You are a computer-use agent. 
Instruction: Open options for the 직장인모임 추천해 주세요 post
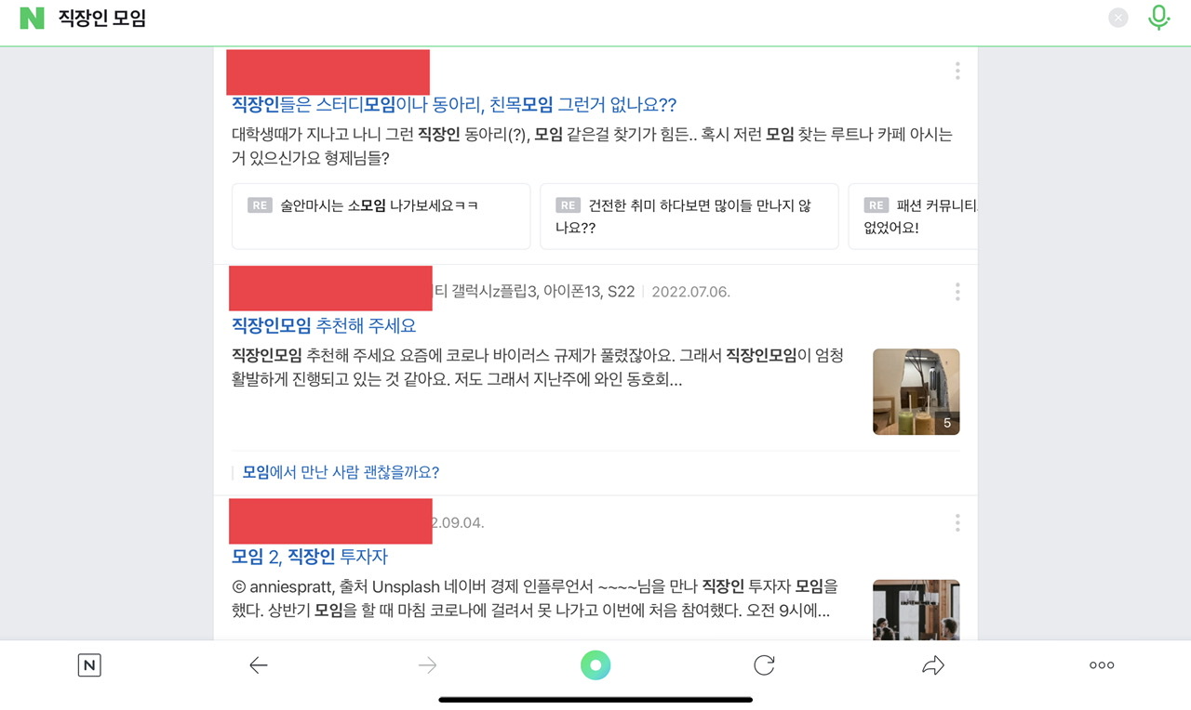(x=957, y=292)
